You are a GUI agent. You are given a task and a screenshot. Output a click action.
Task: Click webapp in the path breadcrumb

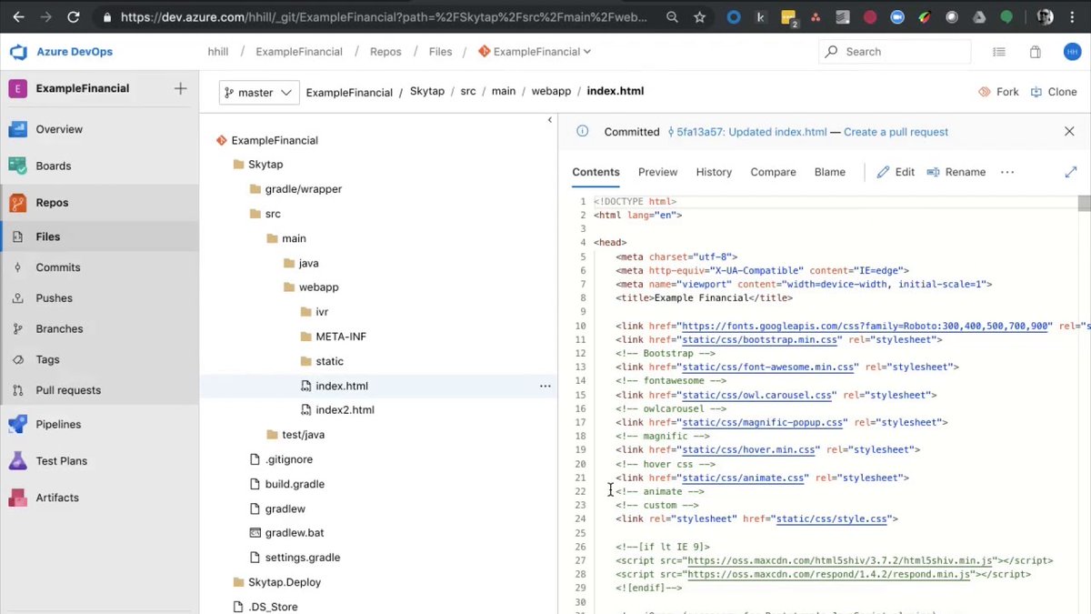tap(551, 92)
